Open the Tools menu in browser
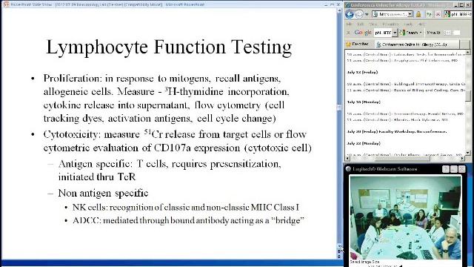 coord(408,24)
